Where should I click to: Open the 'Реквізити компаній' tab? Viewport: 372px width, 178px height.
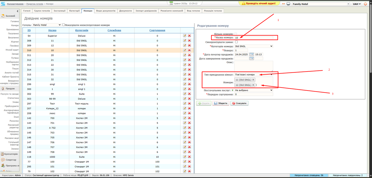(172, 11)
